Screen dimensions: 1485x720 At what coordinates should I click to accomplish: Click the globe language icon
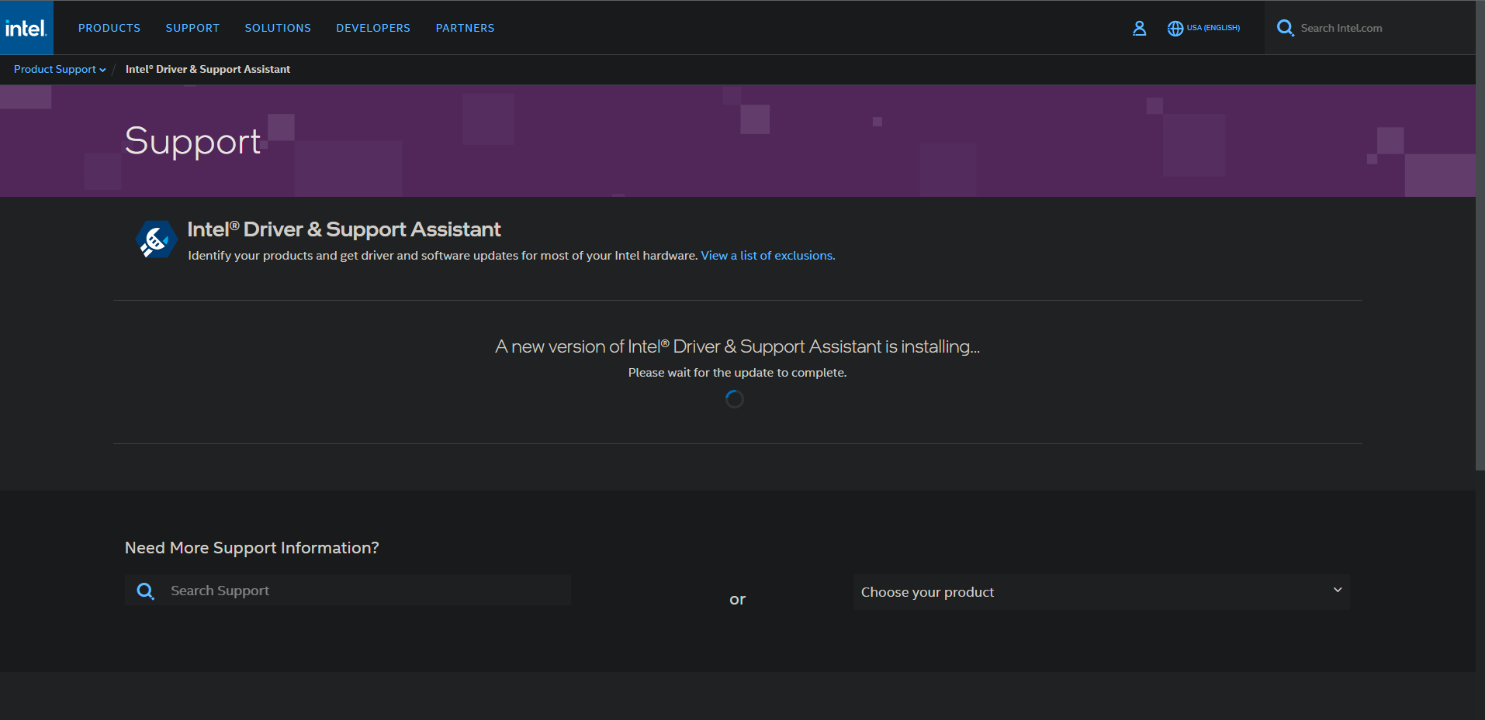pyautogui.click(x=1175, y=28)
